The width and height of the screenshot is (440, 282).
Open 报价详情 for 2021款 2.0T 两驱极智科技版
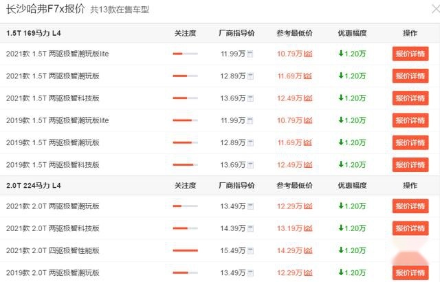[410, 228]
